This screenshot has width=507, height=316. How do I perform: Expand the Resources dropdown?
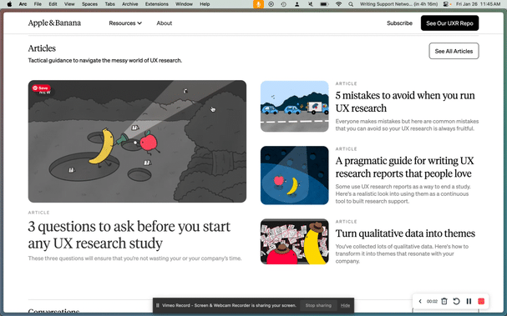tap(125, 23)
